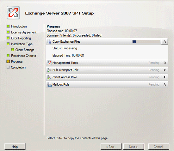
Task: Click the Client Access Role title
Action: point(65,77)
